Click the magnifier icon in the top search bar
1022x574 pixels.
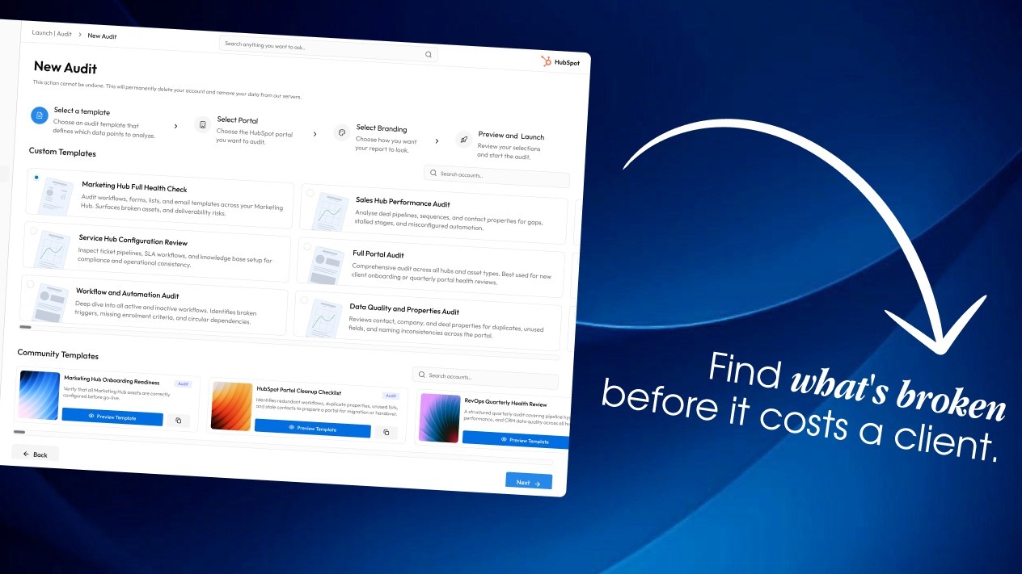(x=429, y=54)
